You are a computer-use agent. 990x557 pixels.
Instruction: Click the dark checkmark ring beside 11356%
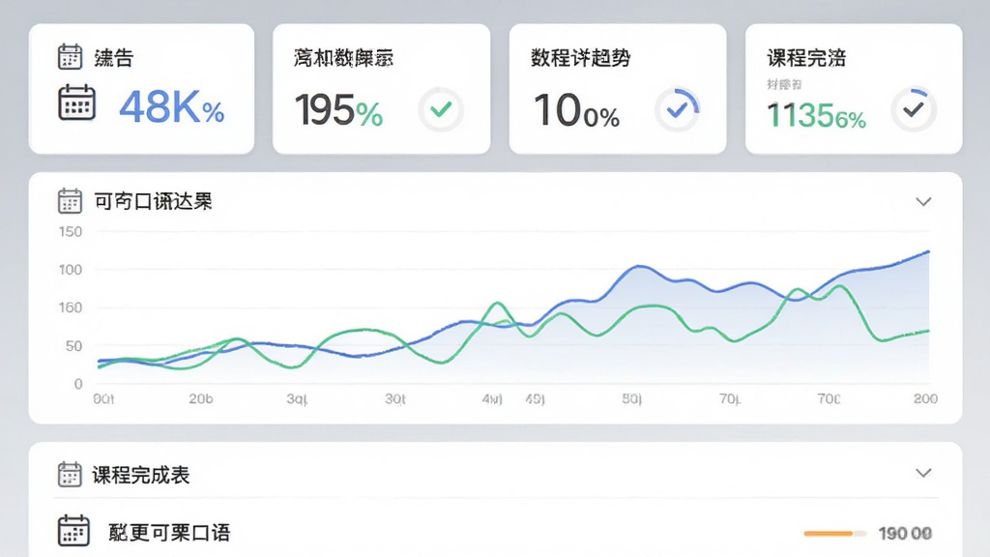pos(914,110)
